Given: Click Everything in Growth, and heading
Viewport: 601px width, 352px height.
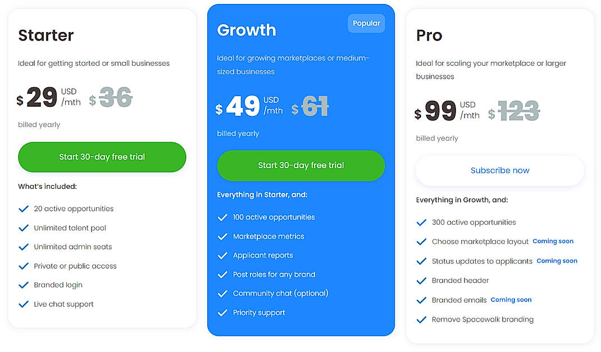Looking at the screenshot, I should coord(461,200).
